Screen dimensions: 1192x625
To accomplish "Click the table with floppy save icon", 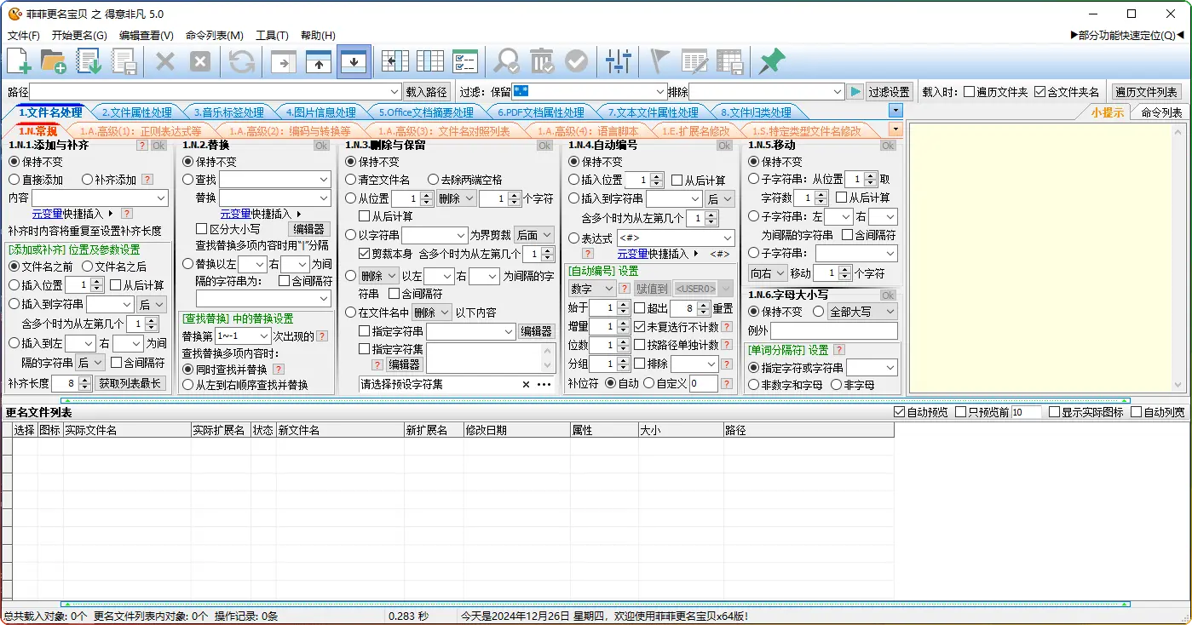I will (730, 61).
